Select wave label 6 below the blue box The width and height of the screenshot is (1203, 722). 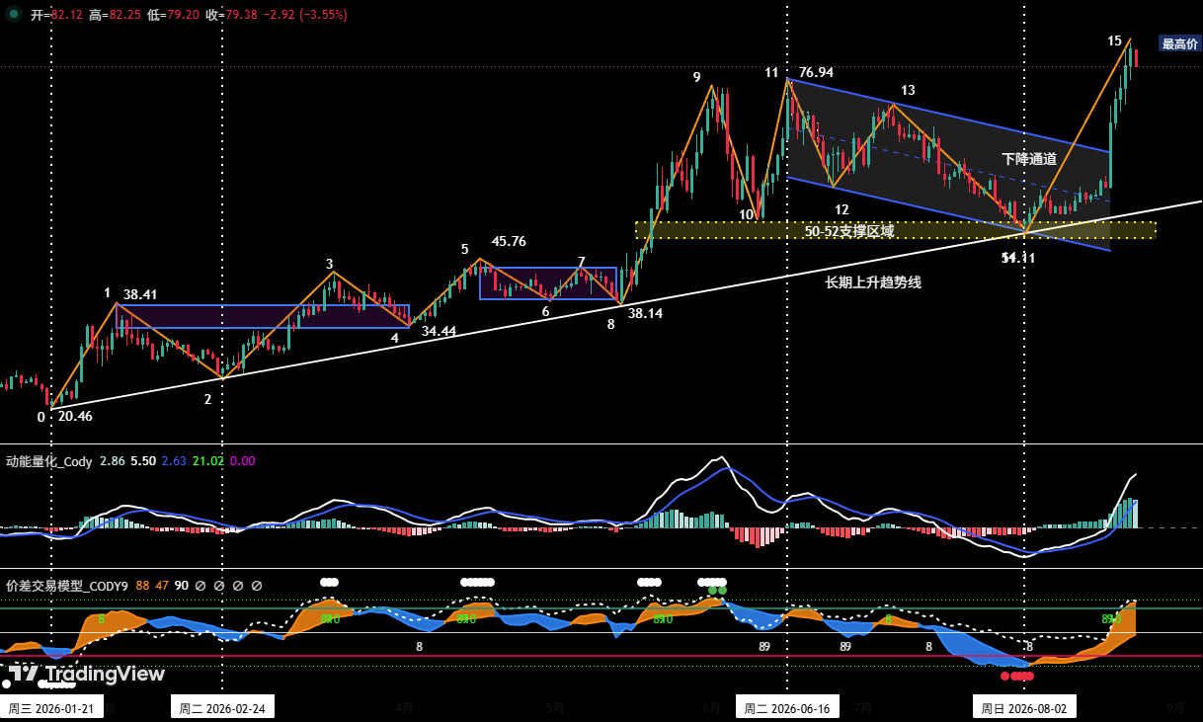[x=545, y=311]
